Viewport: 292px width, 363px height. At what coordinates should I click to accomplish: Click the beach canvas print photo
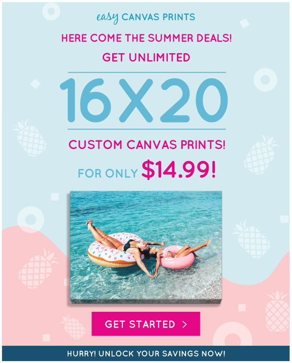coord(146,247)
